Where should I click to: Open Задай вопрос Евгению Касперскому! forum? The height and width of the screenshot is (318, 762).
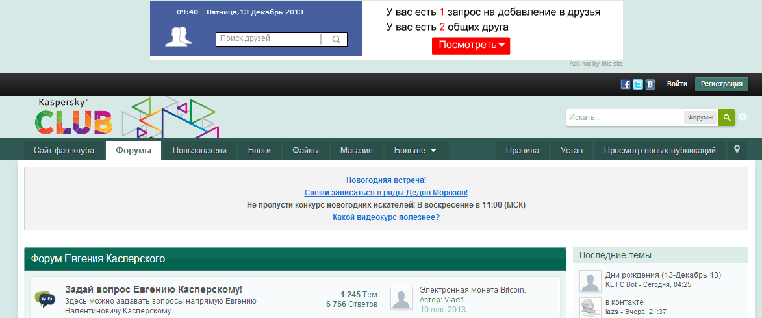(153, 290)
